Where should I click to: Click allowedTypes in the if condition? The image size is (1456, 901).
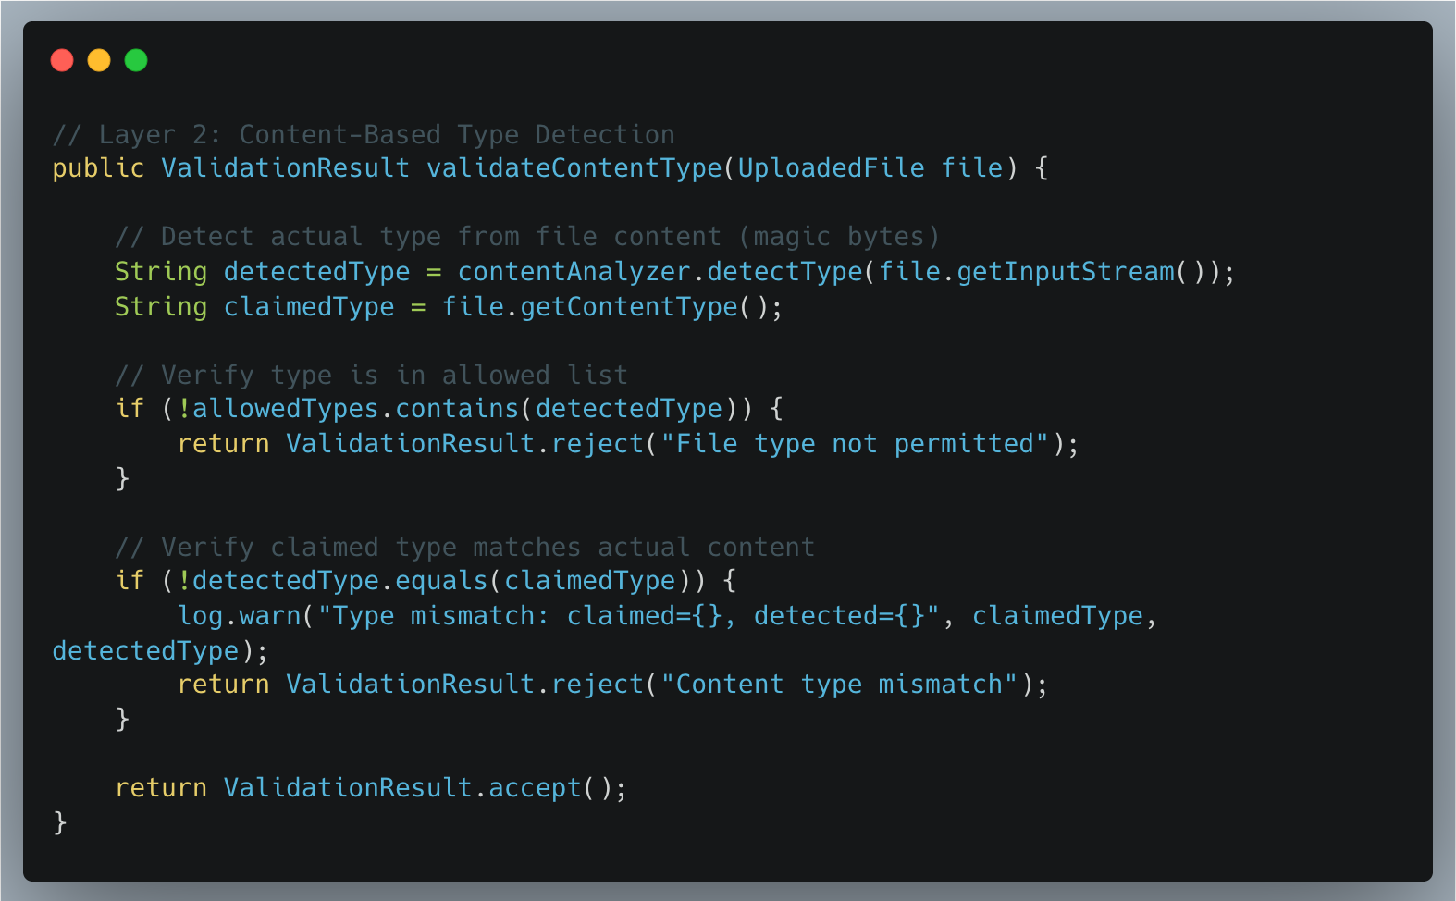pyautogui.click(x=285, y=409)
